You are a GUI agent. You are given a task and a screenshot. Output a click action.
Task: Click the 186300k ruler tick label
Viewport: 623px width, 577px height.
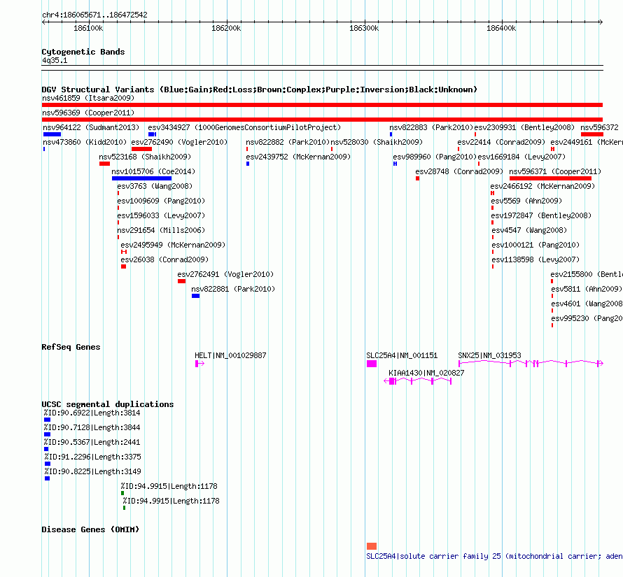tap(364, 28)
